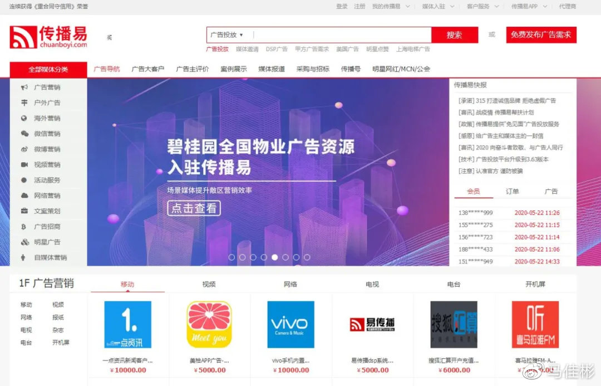
Task: Click the megaphone icon beside 广告营销
Action: tap(24, 87)
